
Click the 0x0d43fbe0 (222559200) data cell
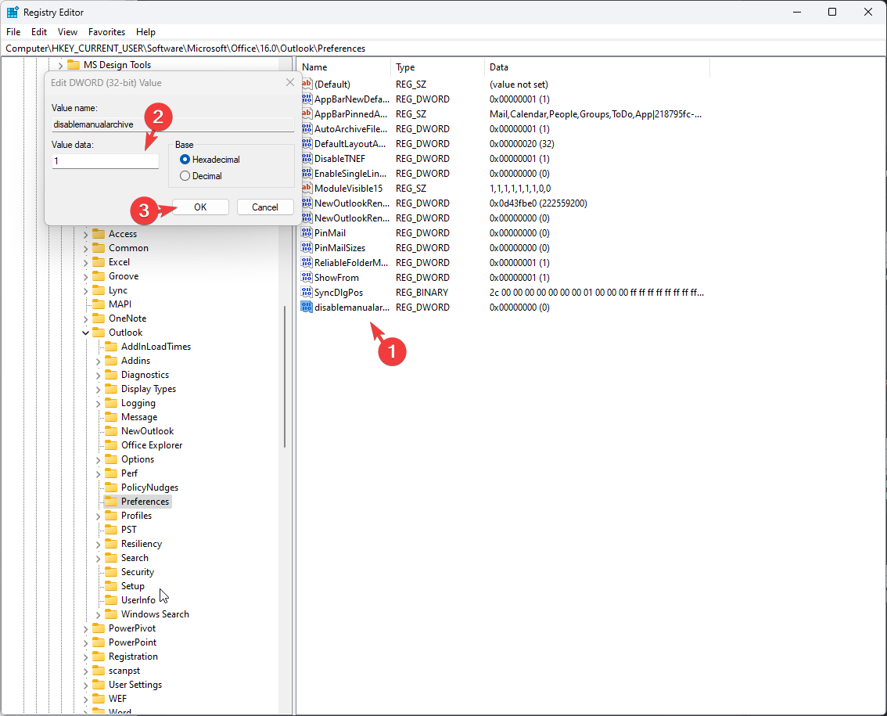(x=538, y=203)
